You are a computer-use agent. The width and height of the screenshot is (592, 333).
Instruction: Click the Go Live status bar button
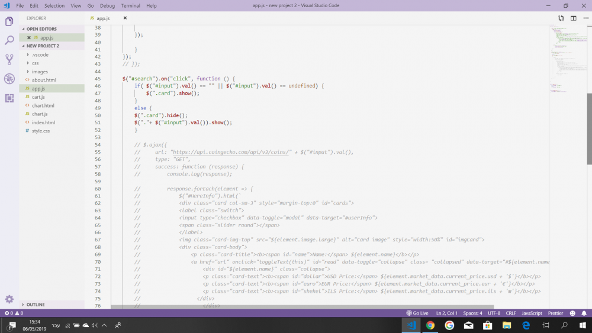[x=417, y=313]
